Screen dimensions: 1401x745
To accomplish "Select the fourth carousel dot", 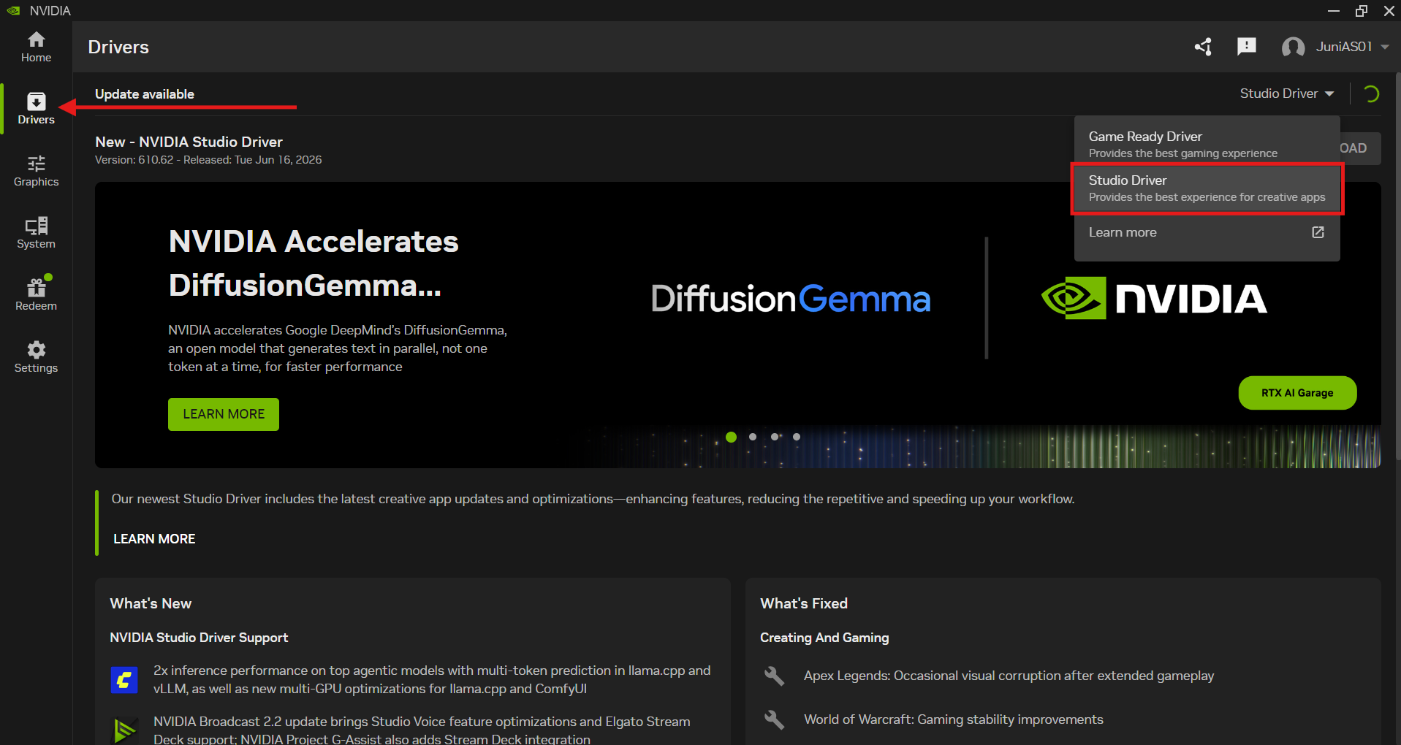I will coord(797,437).
